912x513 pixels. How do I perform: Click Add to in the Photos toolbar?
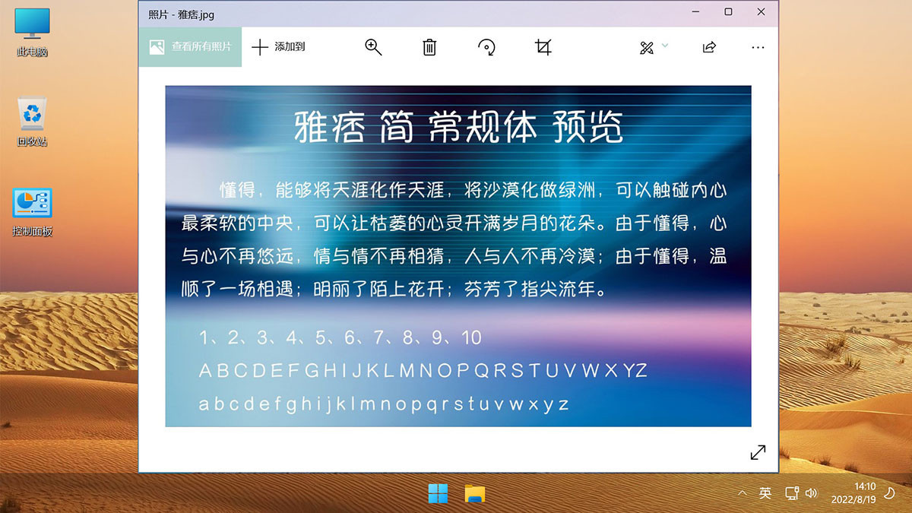[278, 47]
